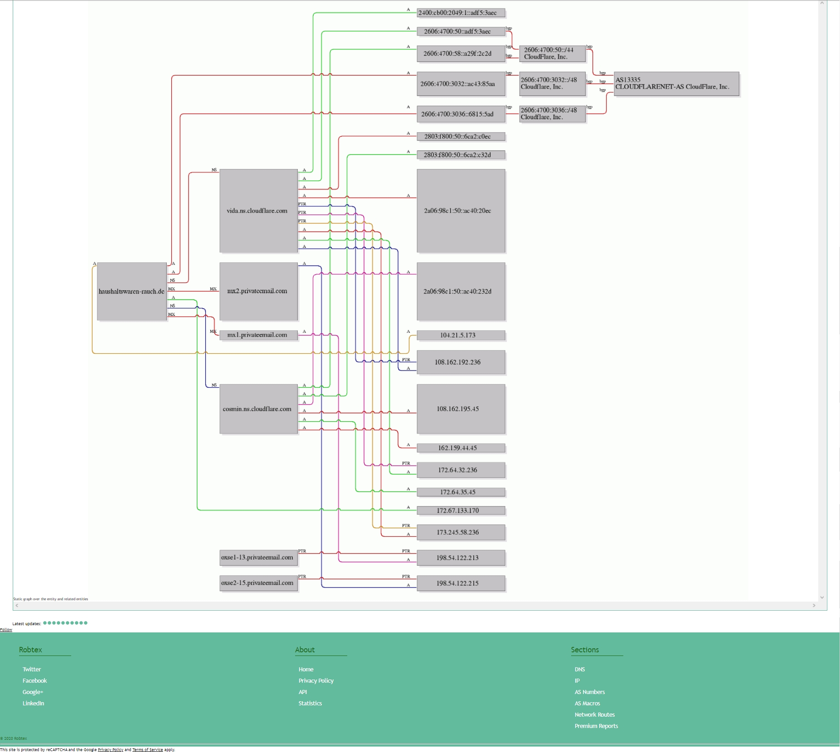Click the last Latest updates dot
Viewport: 840px width, 752px height.
tap(86, 623)
